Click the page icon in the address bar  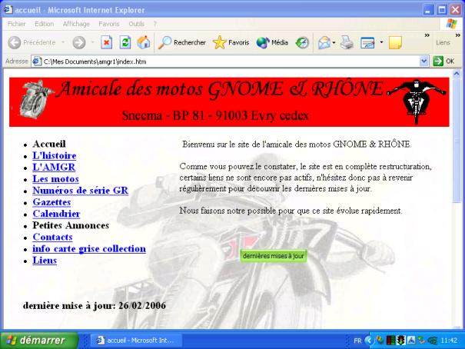(x=37, y=61)
